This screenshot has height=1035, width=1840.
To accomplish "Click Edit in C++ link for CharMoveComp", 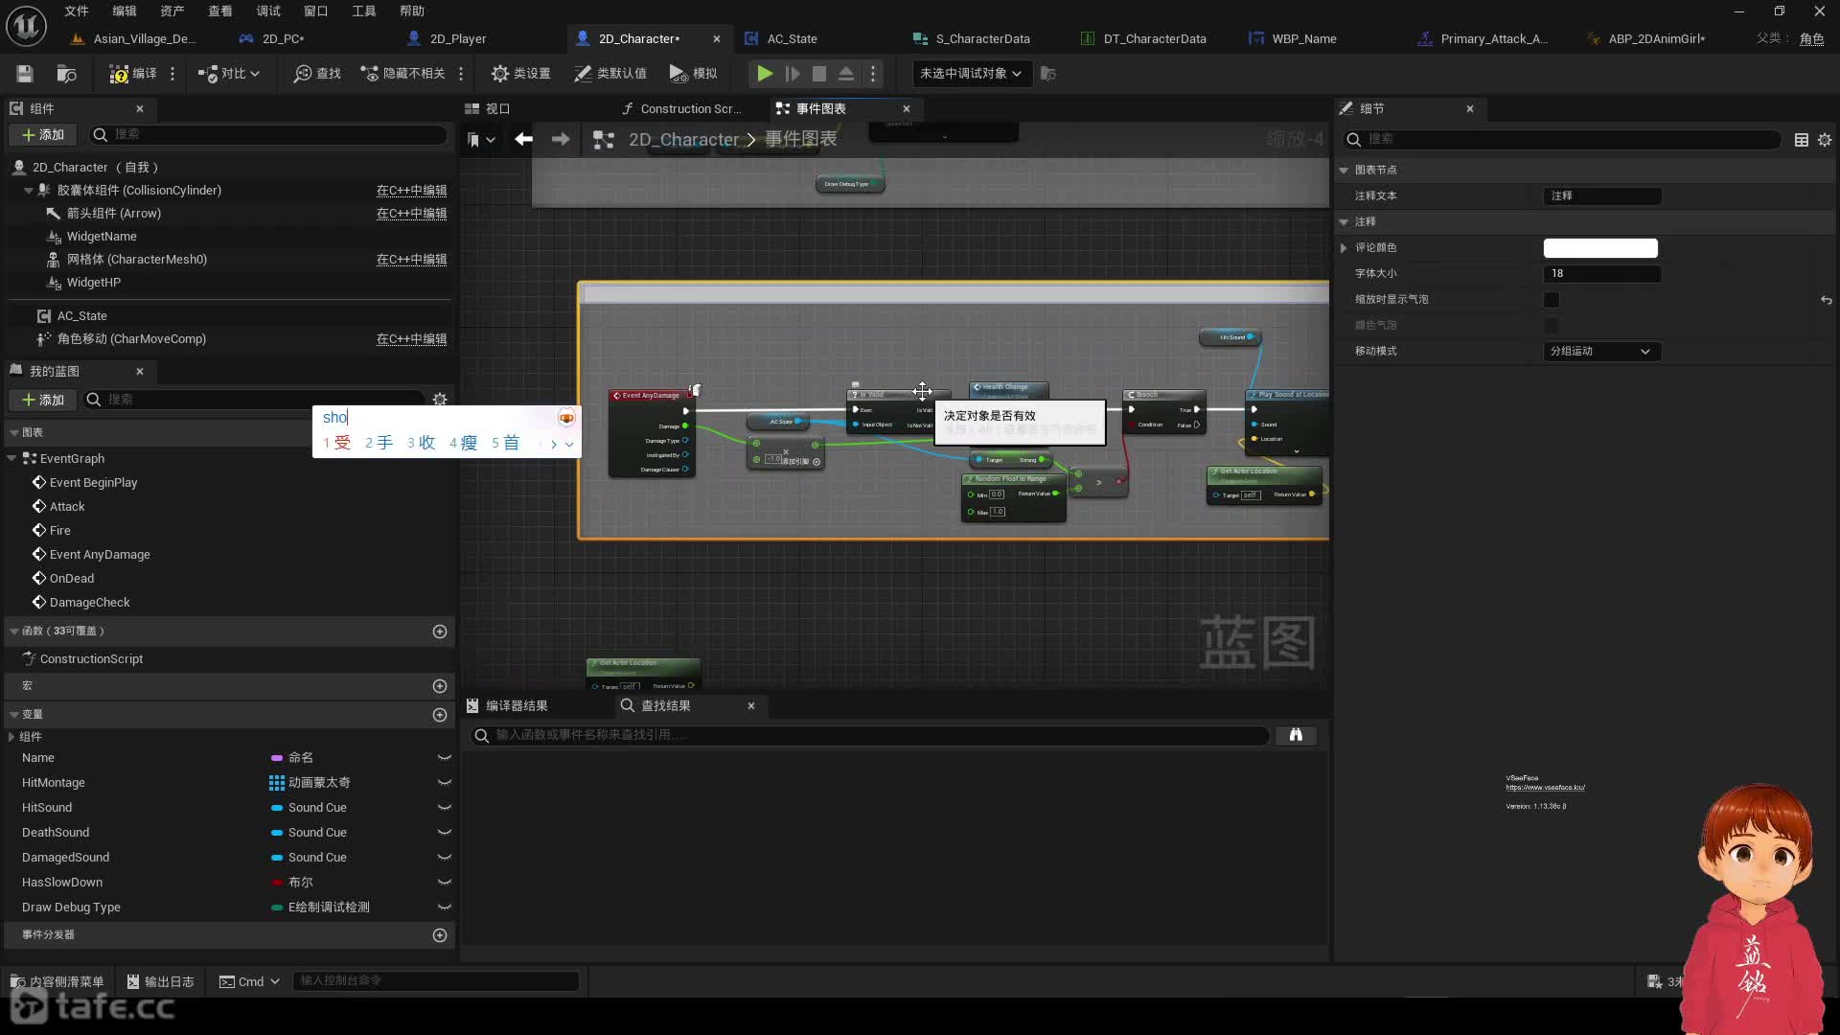I will (411, 339).
